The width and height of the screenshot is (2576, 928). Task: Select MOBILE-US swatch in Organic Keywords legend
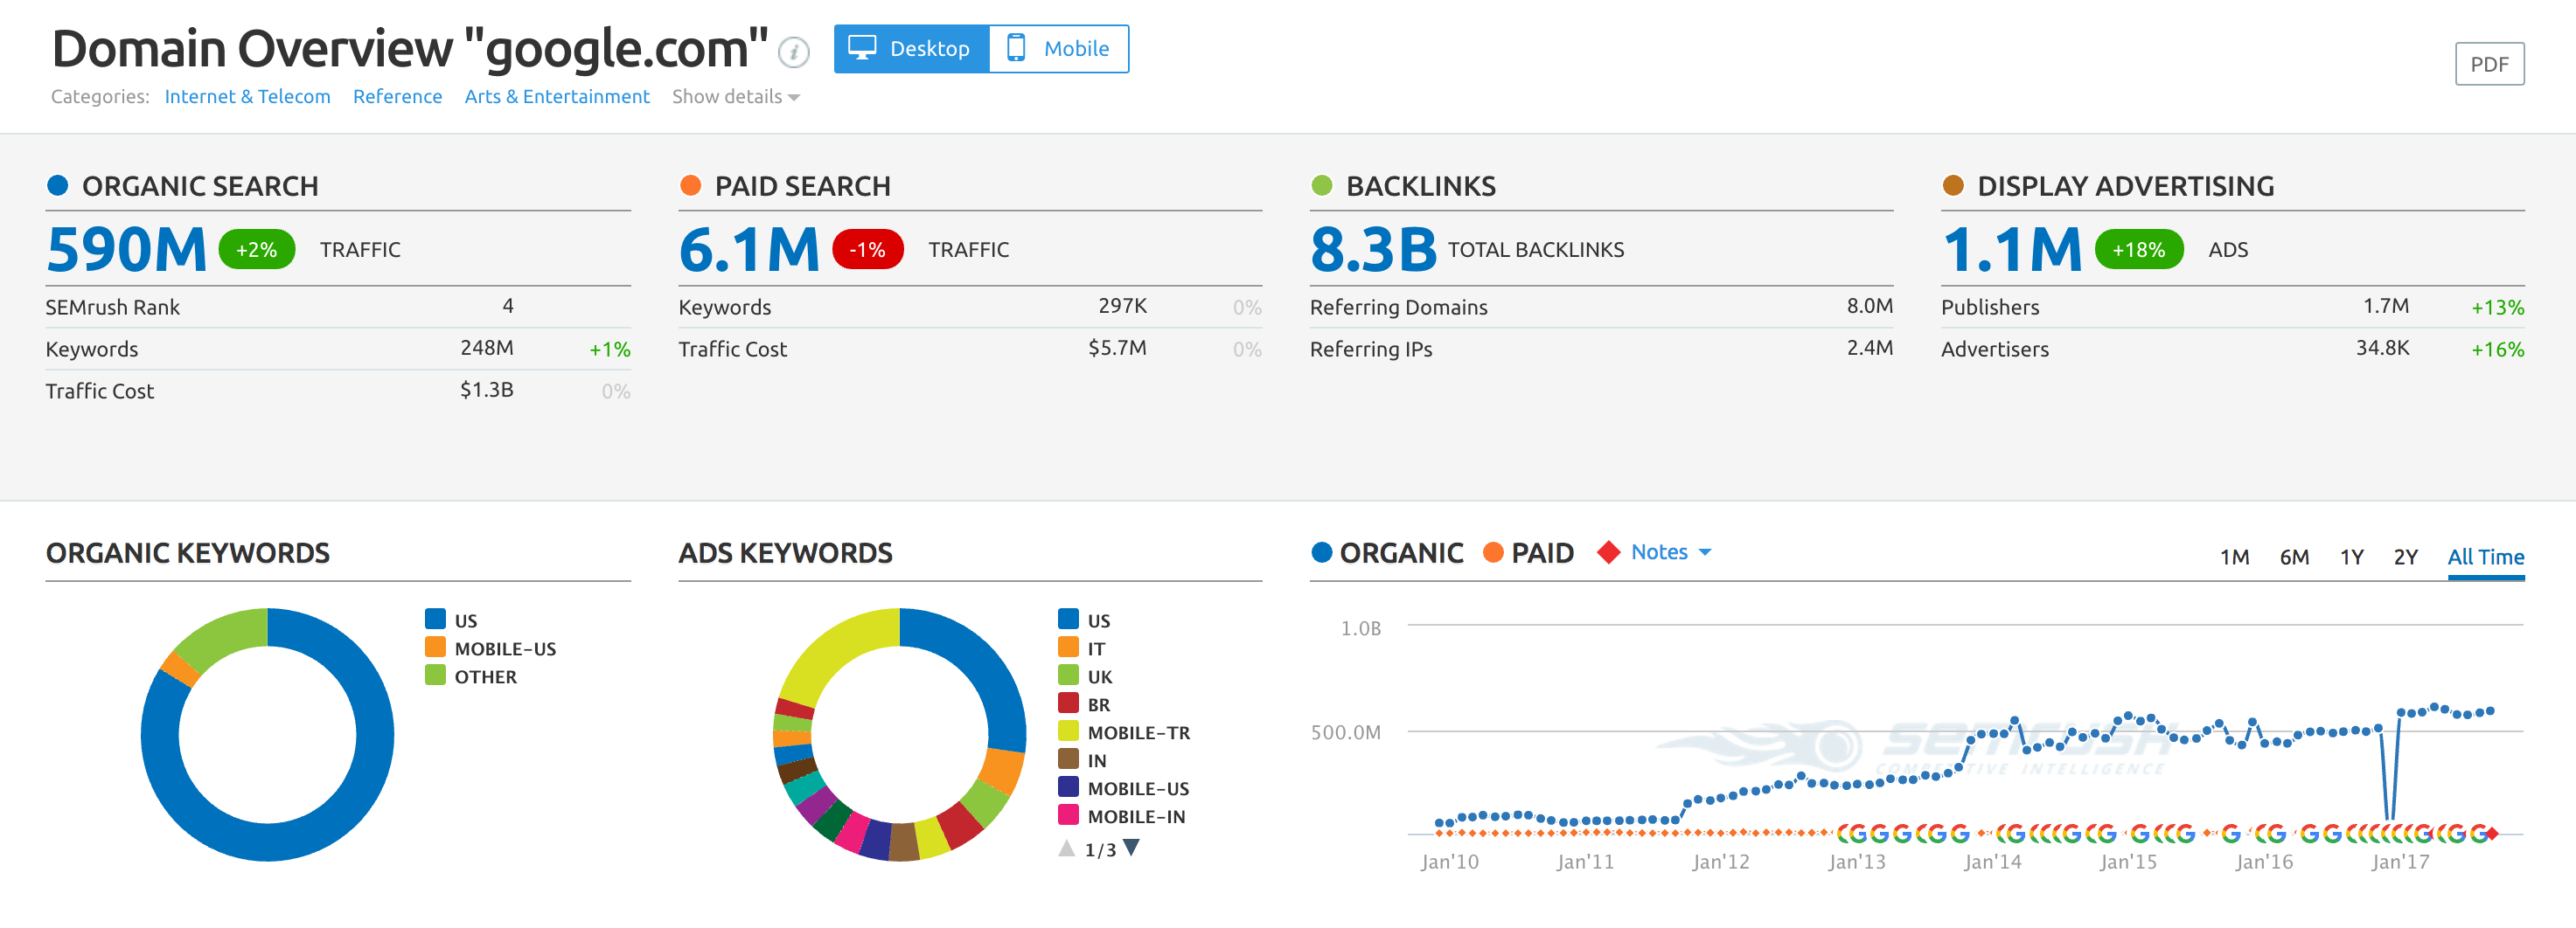click(x=435, y=647)
